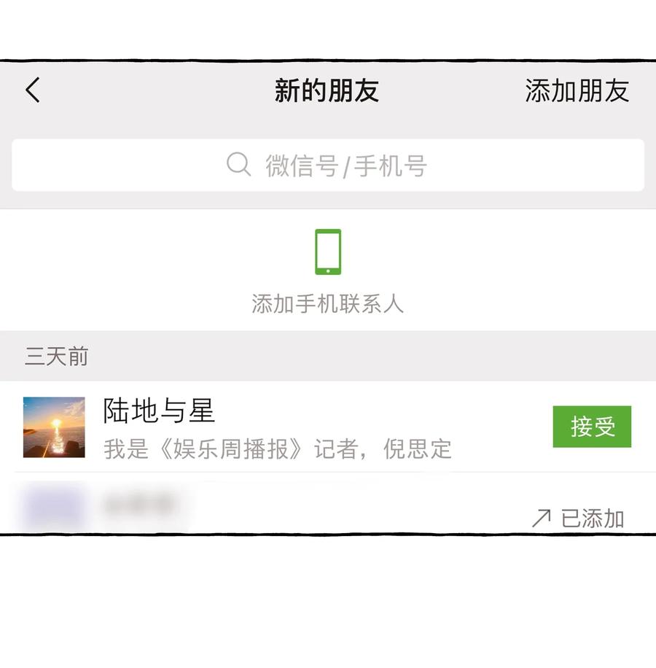Select the 添加手机联系人 label

(327, 304)
